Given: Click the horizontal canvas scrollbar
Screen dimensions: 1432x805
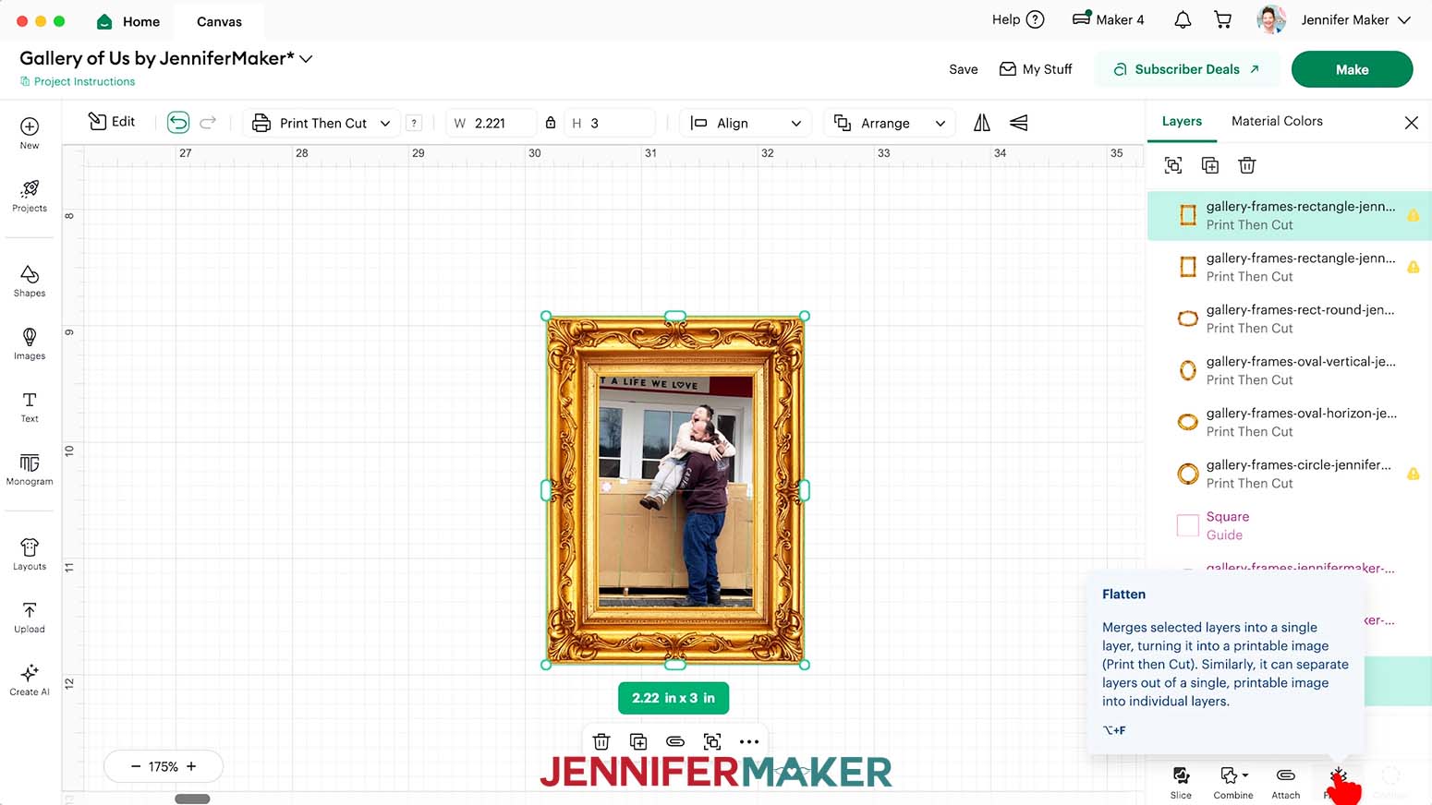Looking at the screenshot, I should pos(192,799).
